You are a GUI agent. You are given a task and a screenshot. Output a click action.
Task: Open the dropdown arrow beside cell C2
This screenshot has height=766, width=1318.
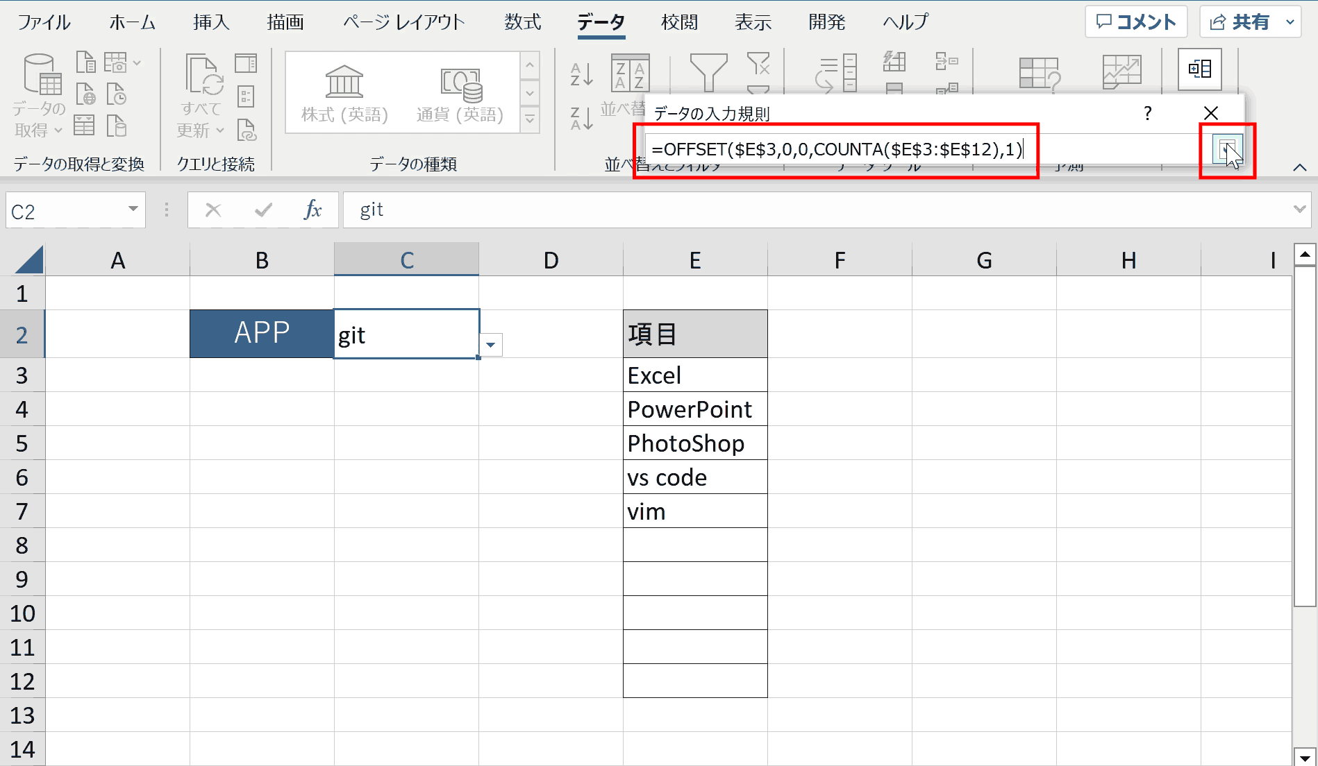pyautogui.click(x=491, y=345)
